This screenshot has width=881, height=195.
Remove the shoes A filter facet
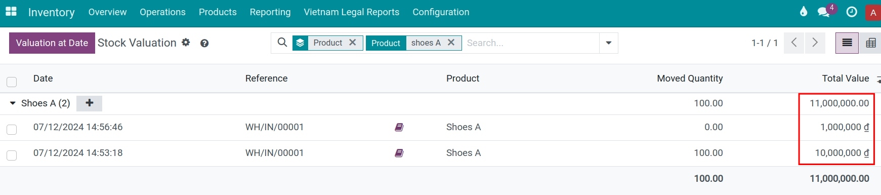[x=451, y=43]
